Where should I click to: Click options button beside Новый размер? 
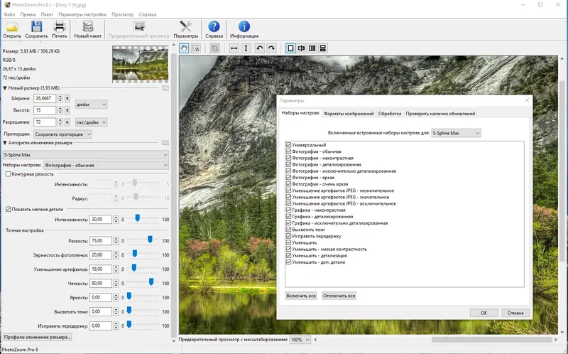coord(165,88)
